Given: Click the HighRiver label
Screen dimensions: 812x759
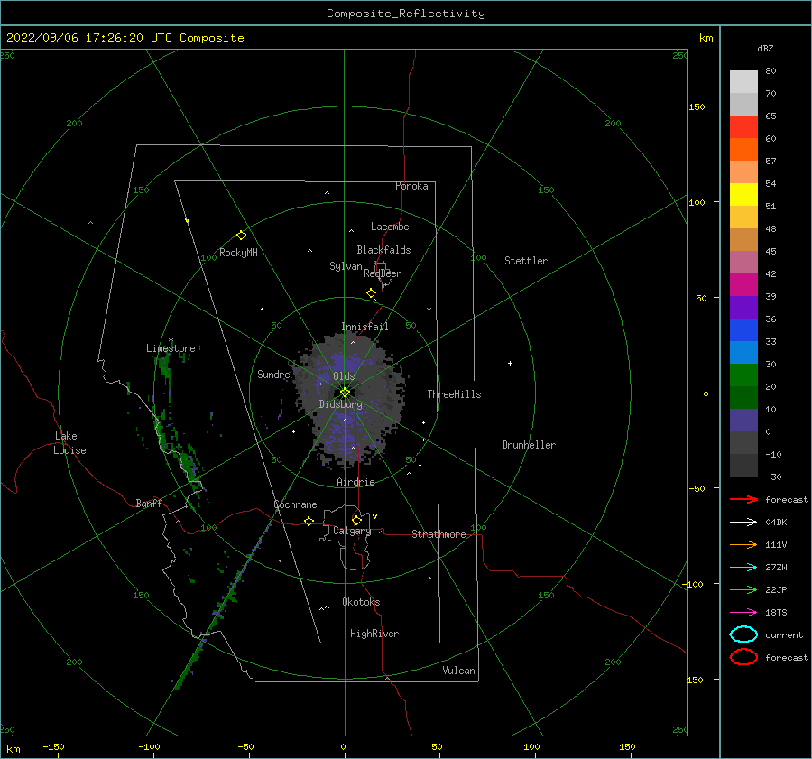Looking at the screenshot, I should (374, 634).
